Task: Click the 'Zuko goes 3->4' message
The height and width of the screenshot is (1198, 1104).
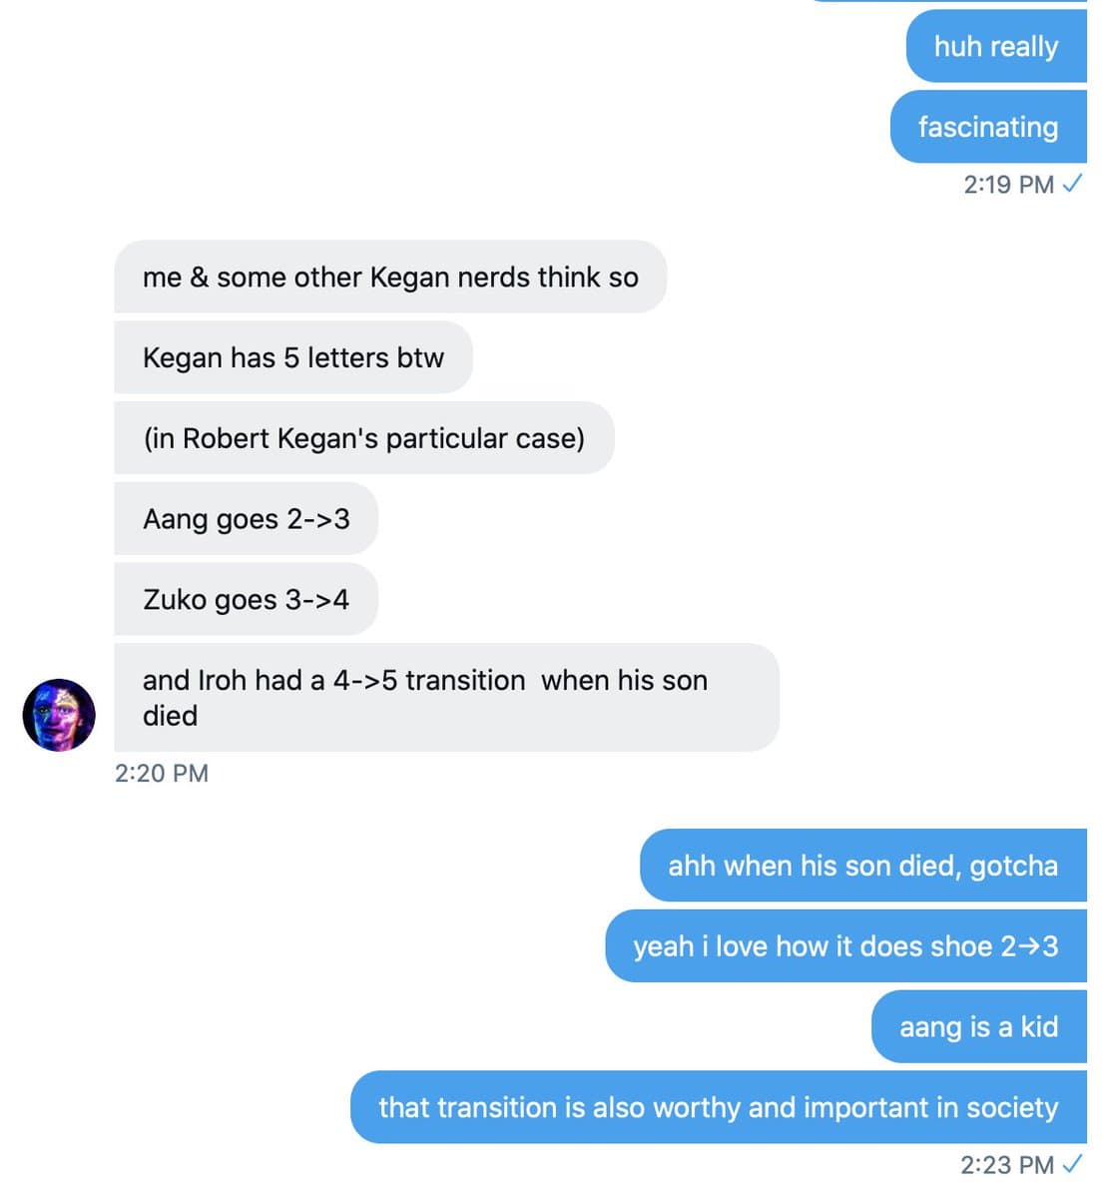Action: coord(247,599)
